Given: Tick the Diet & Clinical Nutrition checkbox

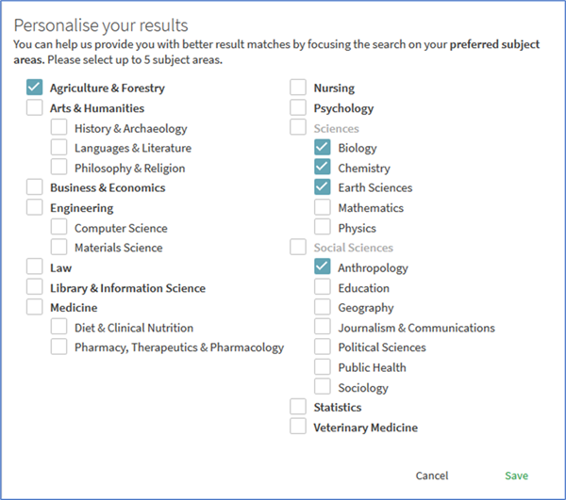Looking at the screenshot, I should point(59,328).
